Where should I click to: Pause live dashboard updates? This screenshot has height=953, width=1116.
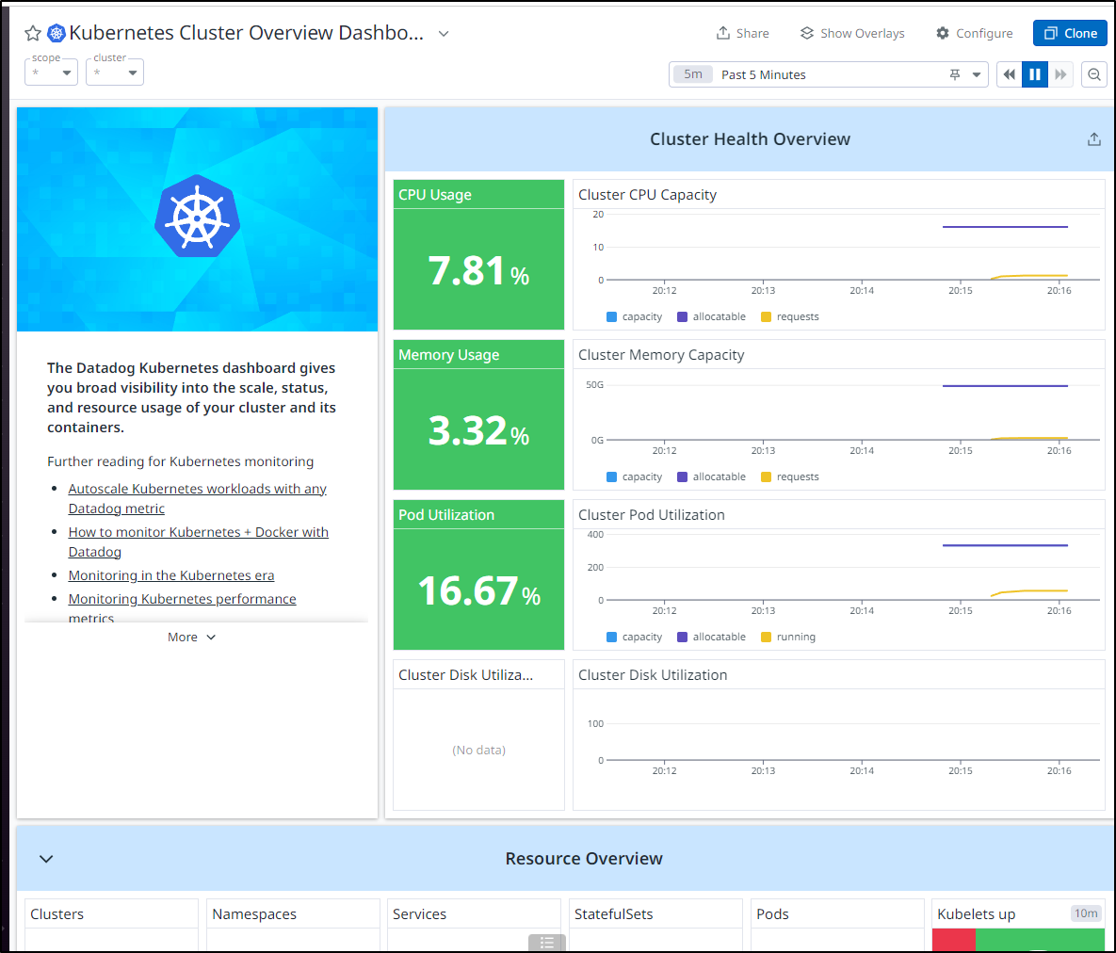point(1035,74)
